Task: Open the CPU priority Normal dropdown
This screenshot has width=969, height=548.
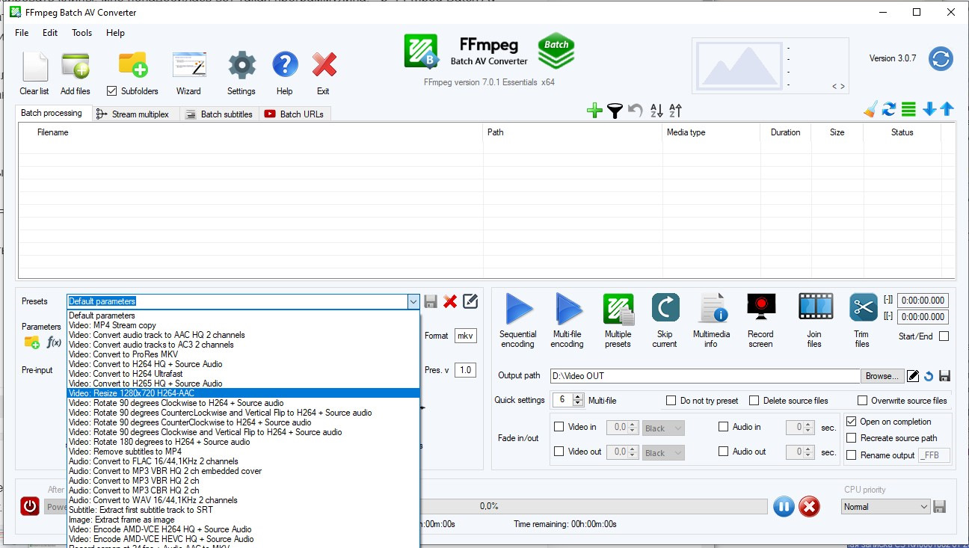Action: click(x=885, y=507)
